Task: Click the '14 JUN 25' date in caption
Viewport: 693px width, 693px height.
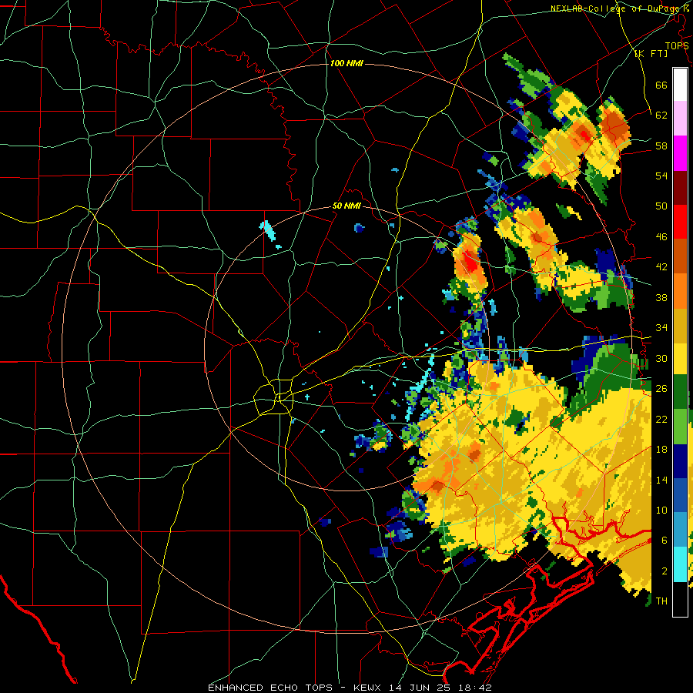Action: tap(420, 688)
